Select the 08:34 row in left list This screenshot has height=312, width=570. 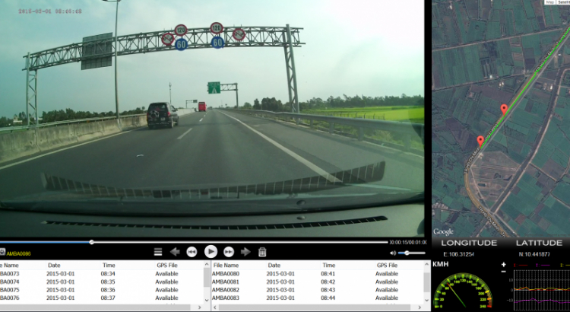coord(102,274)
